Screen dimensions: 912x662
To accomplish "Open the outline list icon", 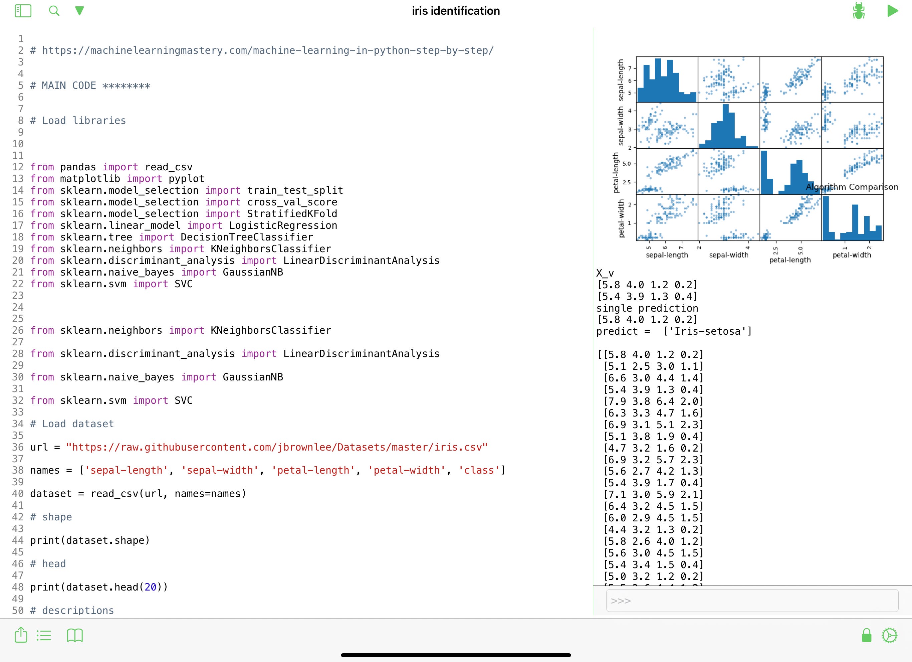I will pos(44,635).
